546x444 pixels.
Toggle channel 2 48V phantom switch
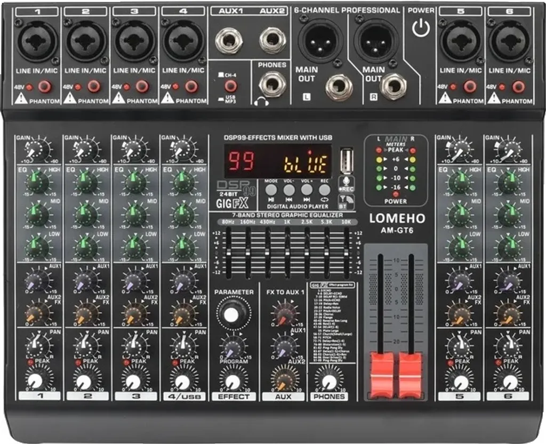click(x=93, y=86)
